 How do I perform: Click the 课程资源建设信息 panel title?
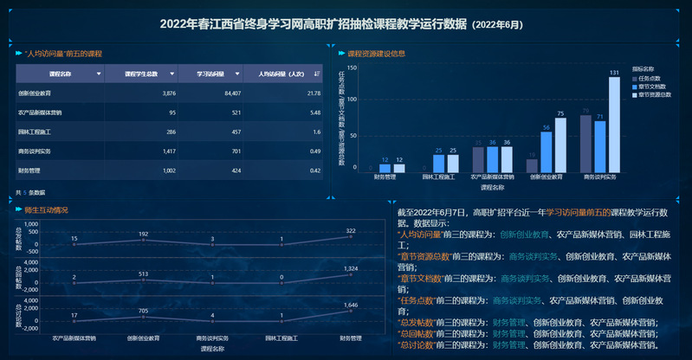tap(377, 54)
